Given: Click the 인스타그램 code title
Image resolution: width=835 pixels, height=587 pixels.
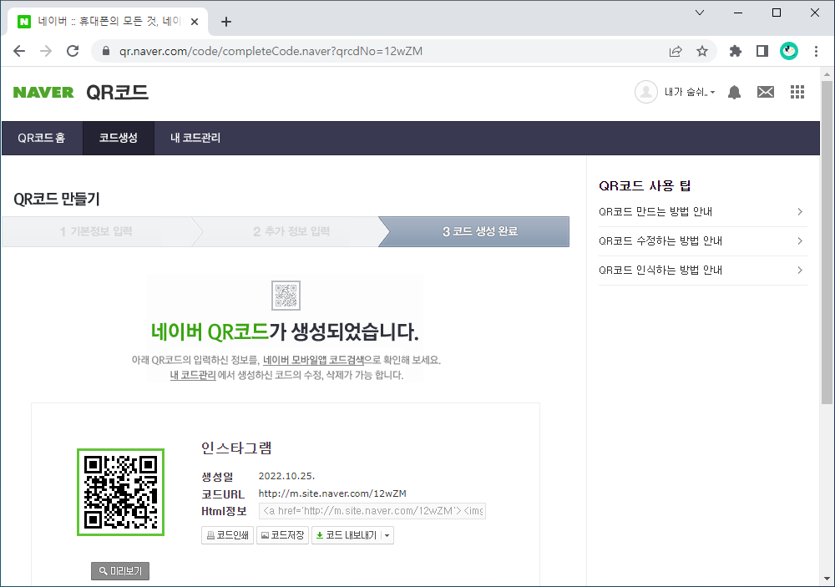Looking at the screenshot, I should point(236,448).
